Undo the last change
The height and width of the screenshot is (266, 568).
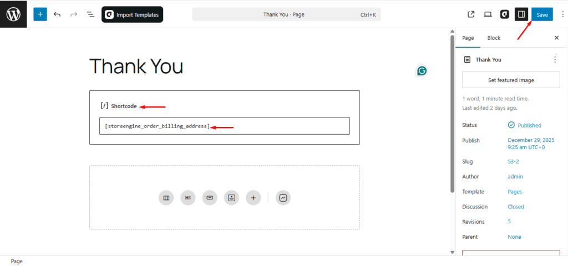(x=57, y=14)
